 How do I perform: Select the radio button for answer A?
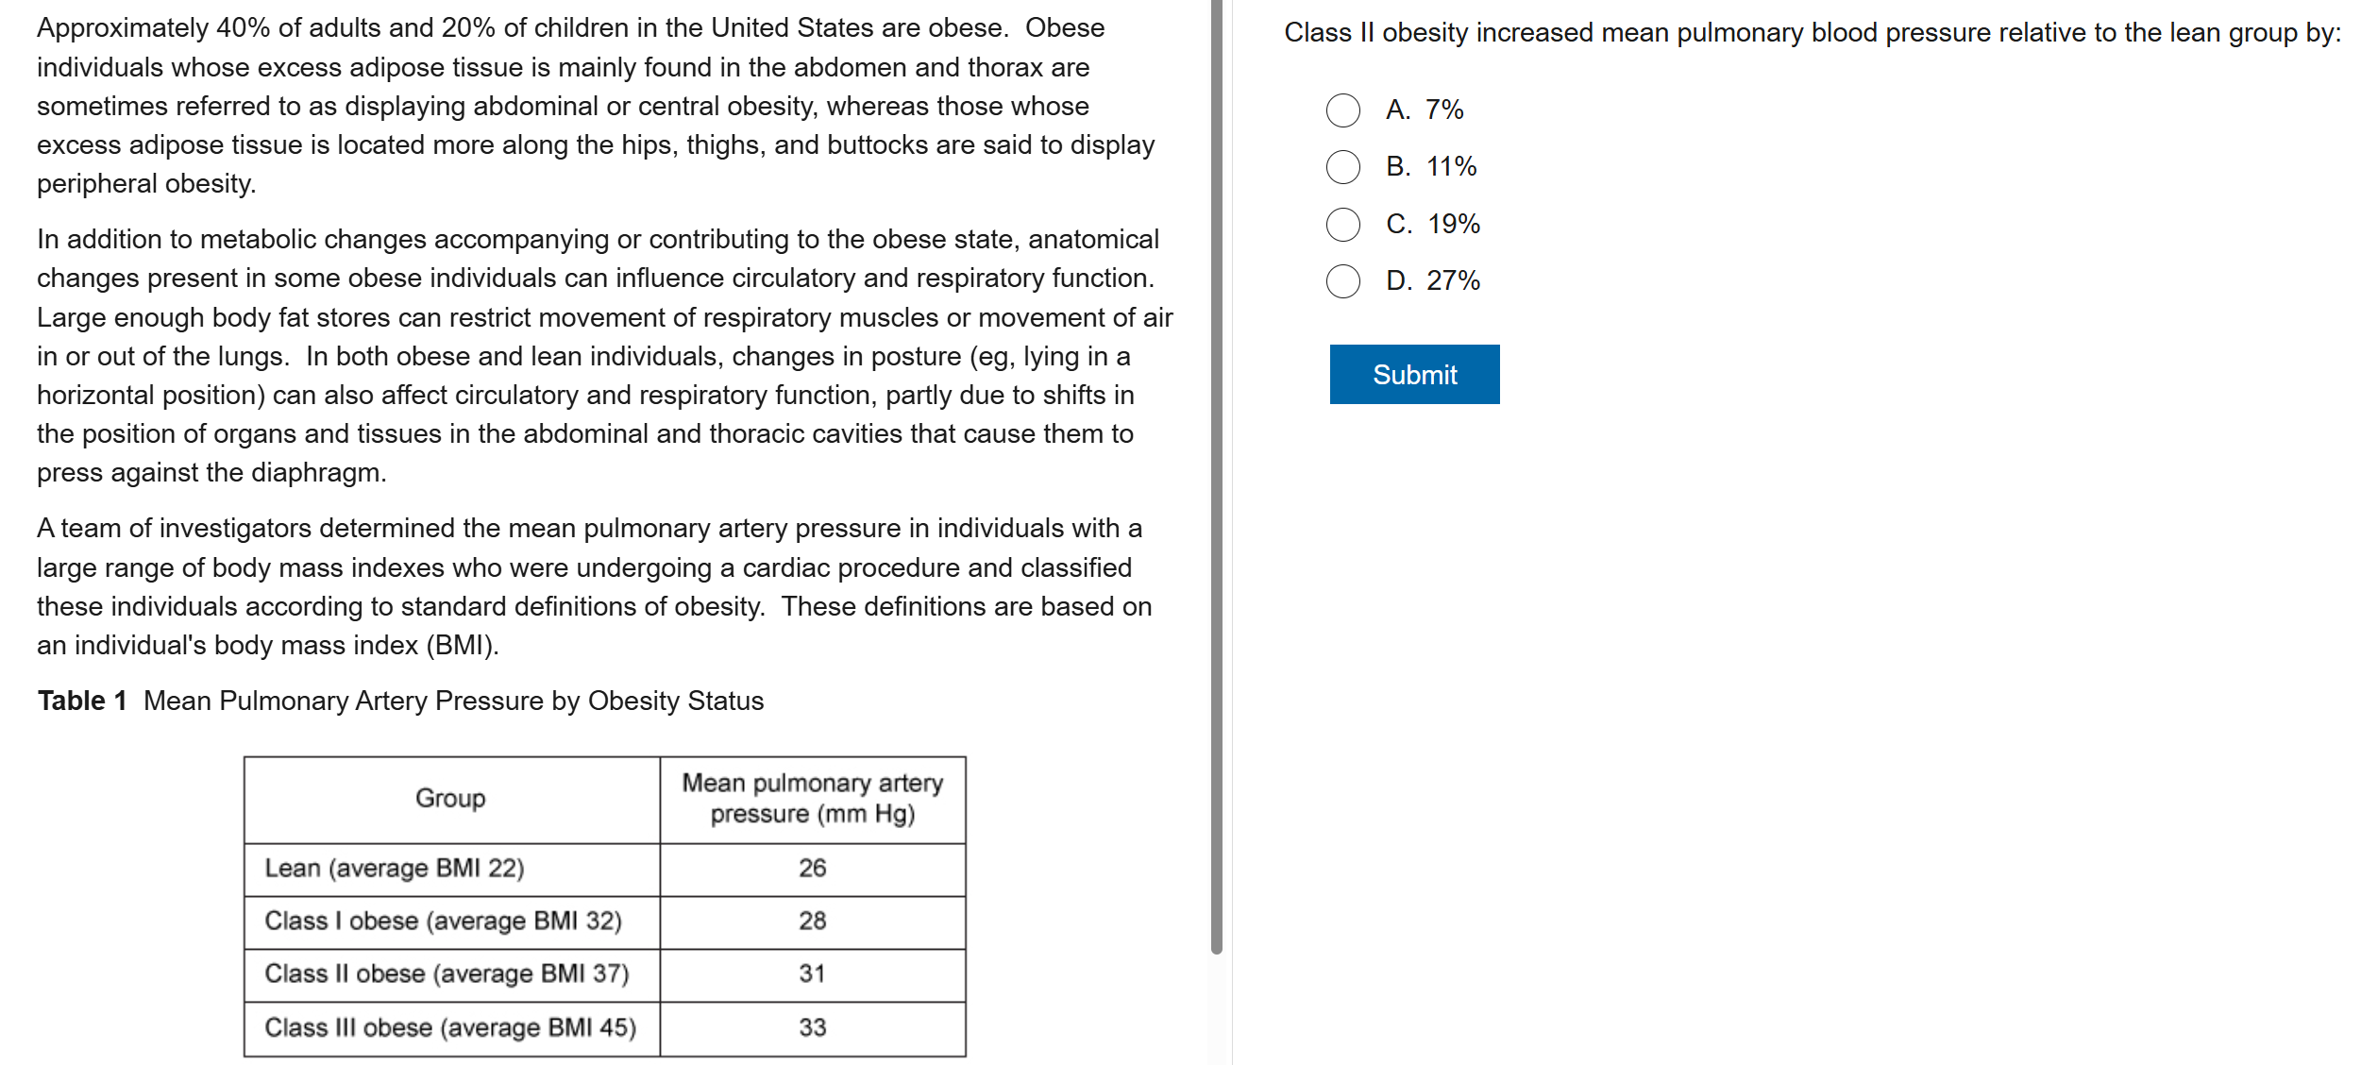(1342, 110)
